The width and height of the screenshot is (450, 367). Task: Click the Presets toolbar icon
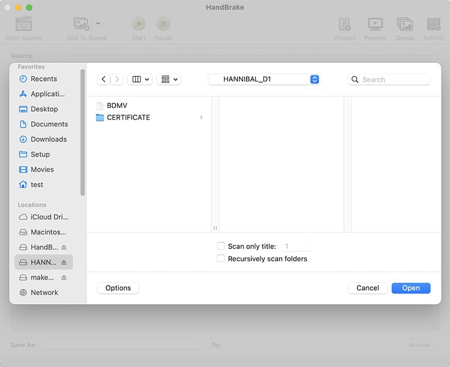point(344,24)
